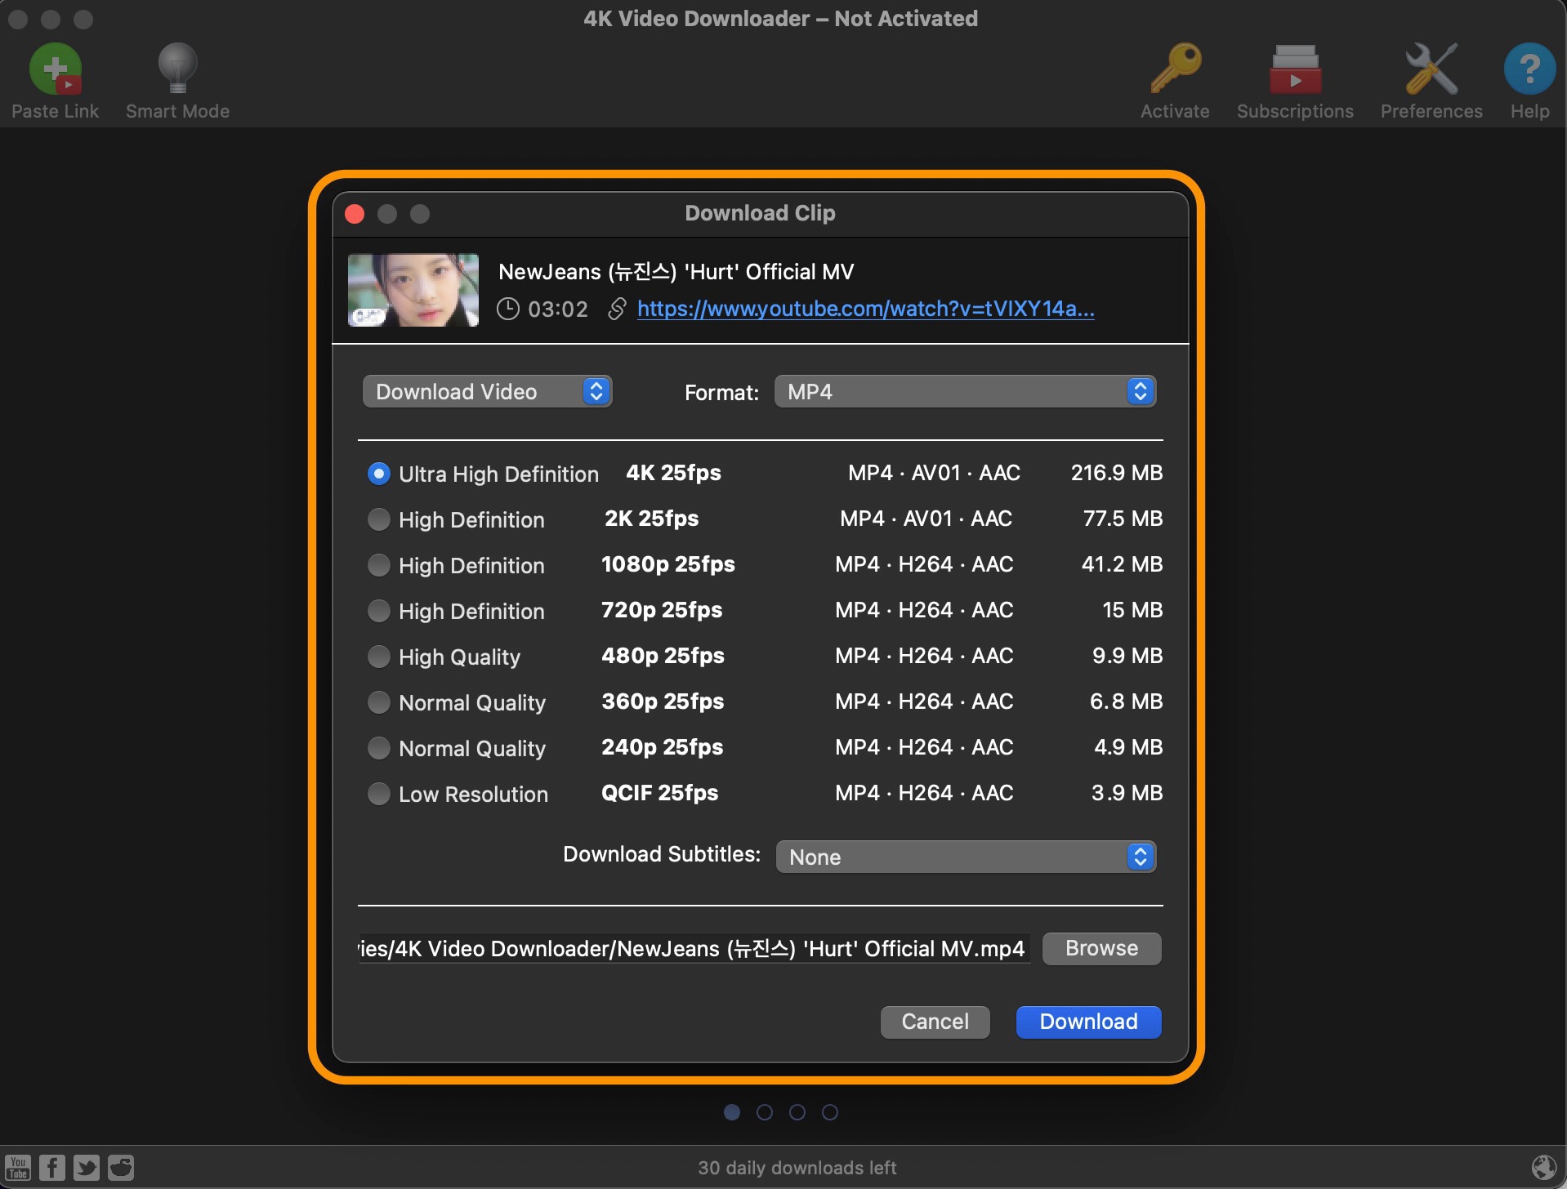
Task: Open Help question mark icon
Action: [1529, 69]
